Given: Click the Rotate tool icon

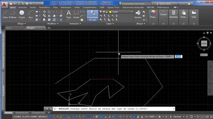Looking at the screenshot, I should pyautogui.click(x=49, y=12).
